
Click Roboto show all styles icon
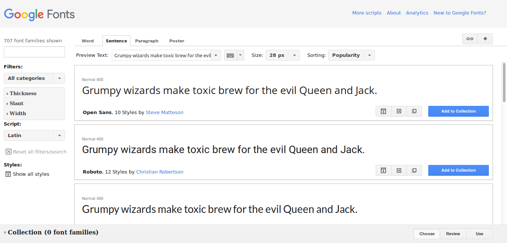coord(383,170)
